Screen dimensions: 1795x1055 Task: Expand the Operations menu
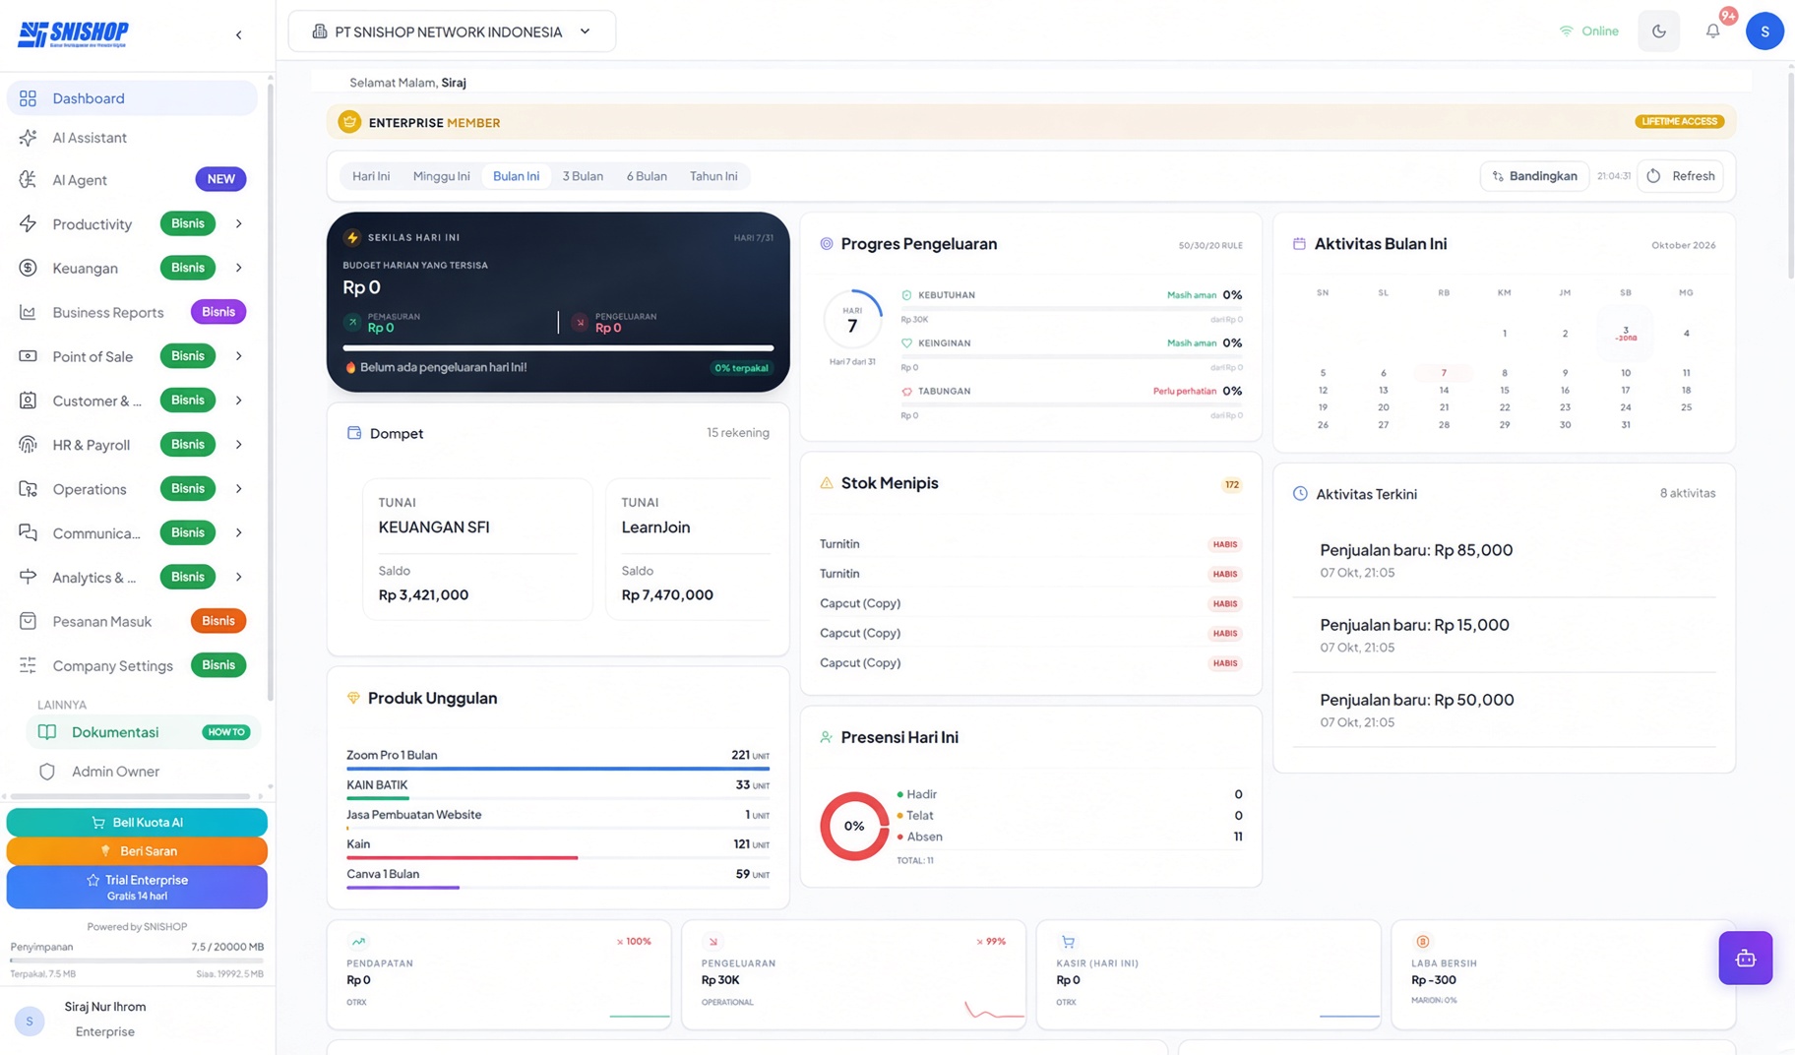pos(238,489)
